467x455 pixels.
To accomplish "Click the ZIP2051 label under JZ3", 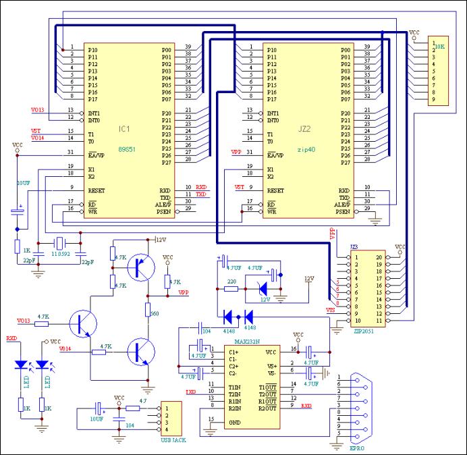I will (x=363, y=331).
